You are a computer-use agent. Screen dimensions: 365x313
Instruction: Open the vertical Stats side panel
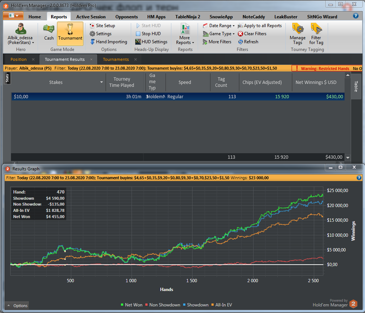[x=7, y=78]
